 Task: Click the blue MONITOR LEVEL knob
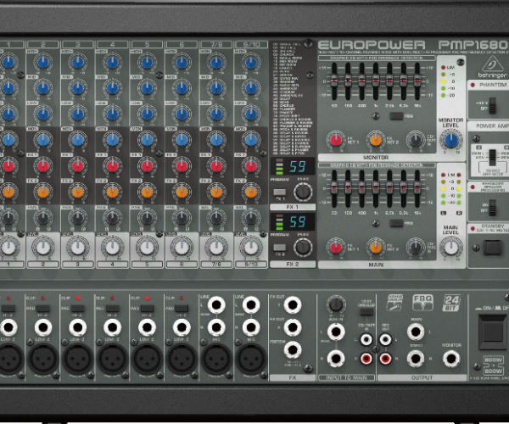451,140
